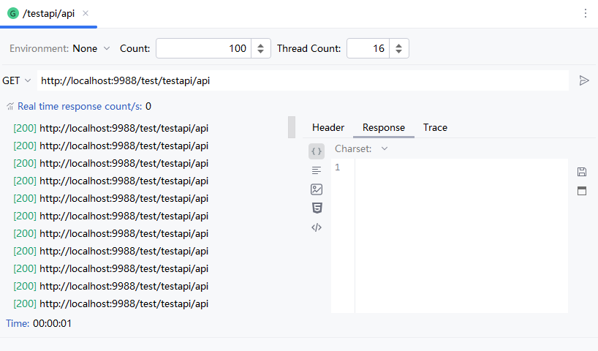Click the request URL input field

[300, 80]
